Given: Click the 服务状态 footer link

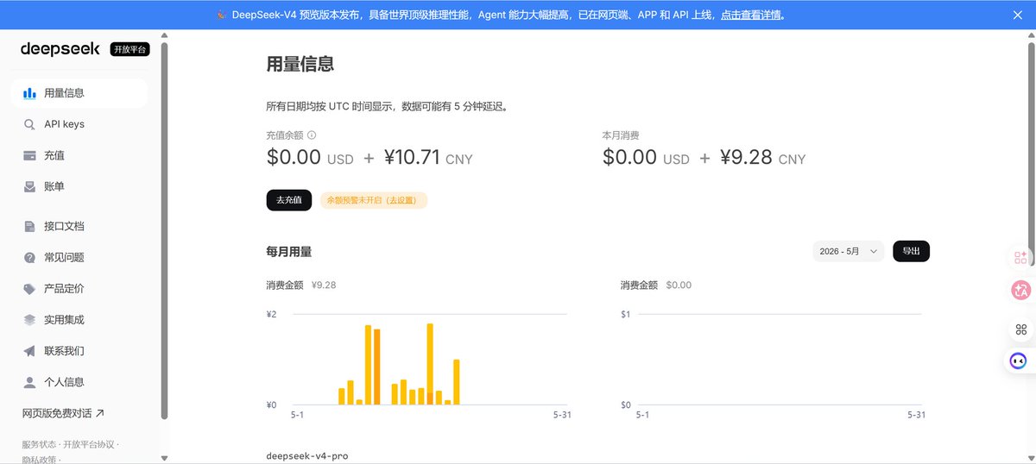Looking at the screenshot, I should pos(41,444).
